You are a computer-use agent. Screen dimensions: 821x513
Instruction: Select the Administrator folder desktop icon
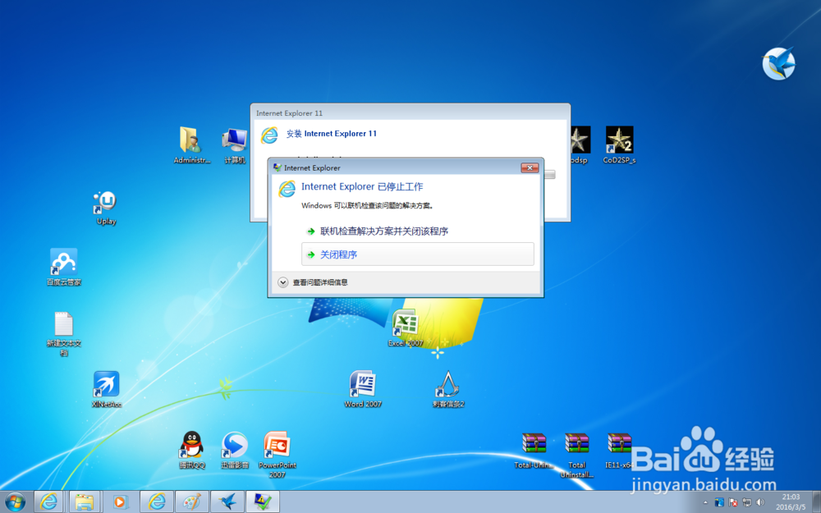point(191,145)
